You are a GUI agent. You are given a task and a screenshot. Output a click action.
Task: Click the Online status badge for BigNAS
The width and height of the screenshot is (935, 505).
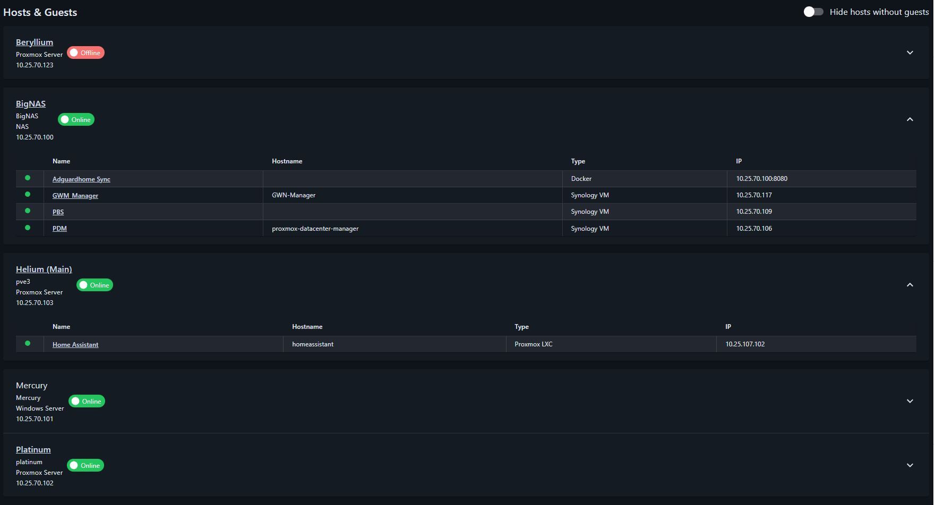(x=76, y=119)
